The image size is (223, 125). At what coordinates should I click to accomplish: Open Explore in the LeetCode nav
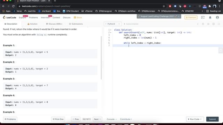click(x=22, y=18)
